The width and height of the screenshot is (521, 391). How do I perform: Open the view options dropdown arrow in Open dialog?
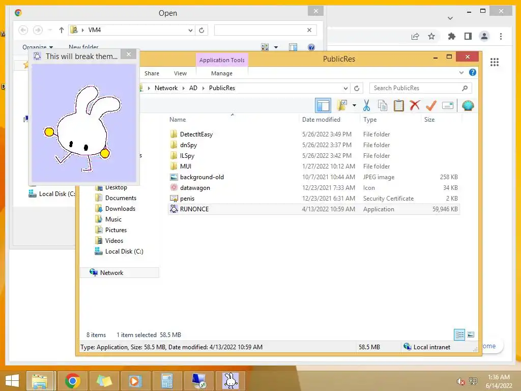276,47
